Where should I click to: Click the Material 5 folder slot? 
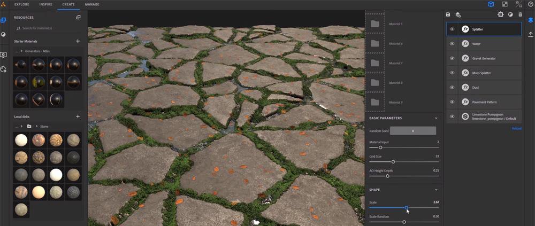374,24
